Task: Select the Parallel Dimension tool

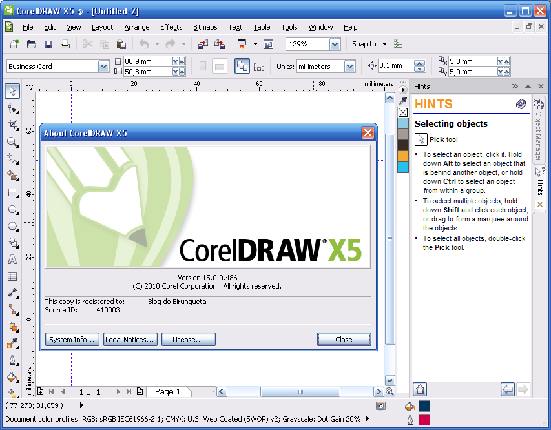Action: click(x=13, y=293)
